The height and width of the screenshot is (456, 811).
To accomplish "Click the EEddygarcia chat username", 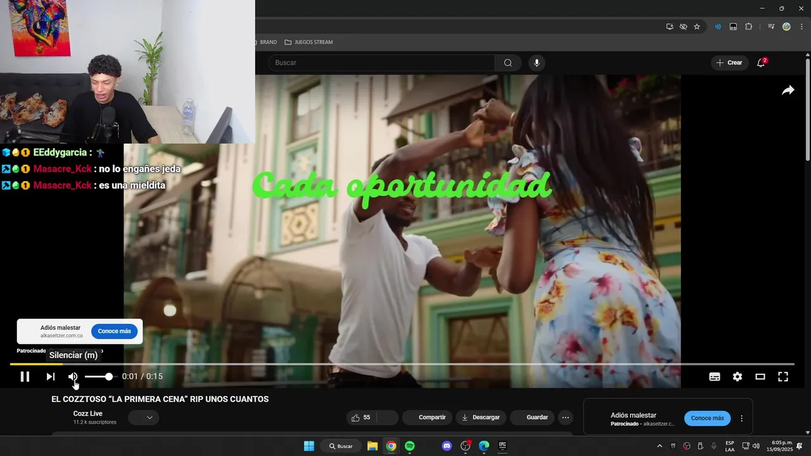I will coord(60,153).
